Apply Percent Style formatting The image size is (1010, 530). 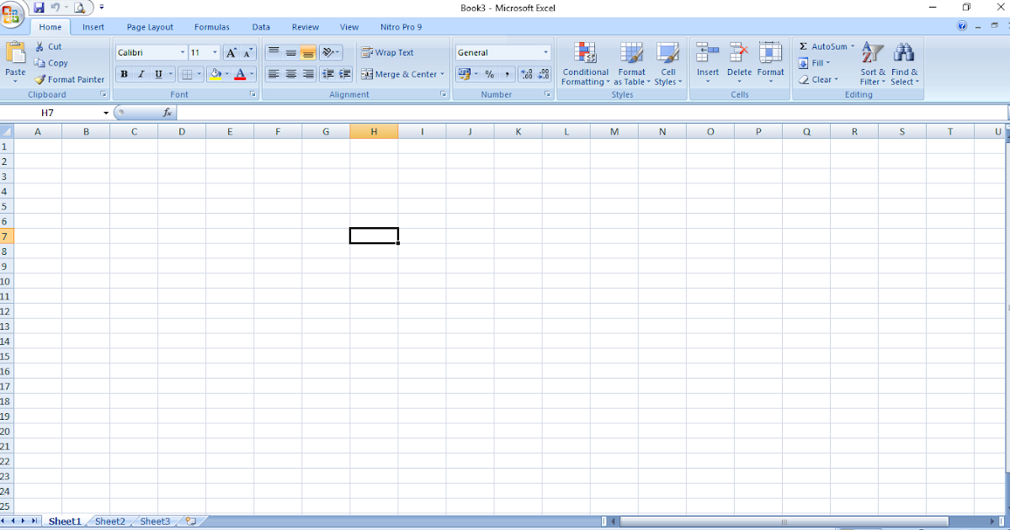pos(488,74)
